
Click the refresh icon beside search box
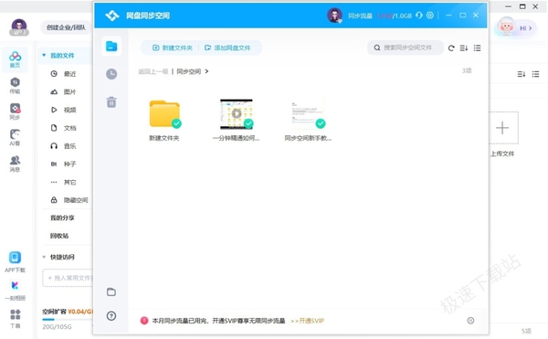coord(451,48)
